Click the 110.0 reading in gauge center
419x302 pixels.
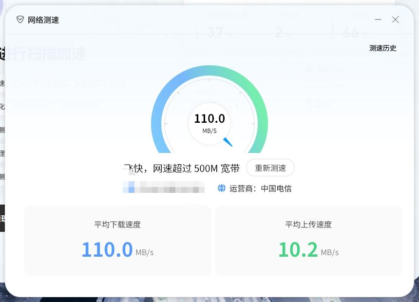click(x=209, y=119)
